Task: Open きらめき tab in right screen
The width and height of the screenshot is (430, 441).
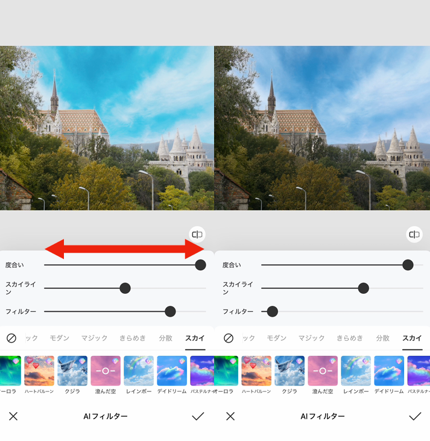Action: [350, 338]
